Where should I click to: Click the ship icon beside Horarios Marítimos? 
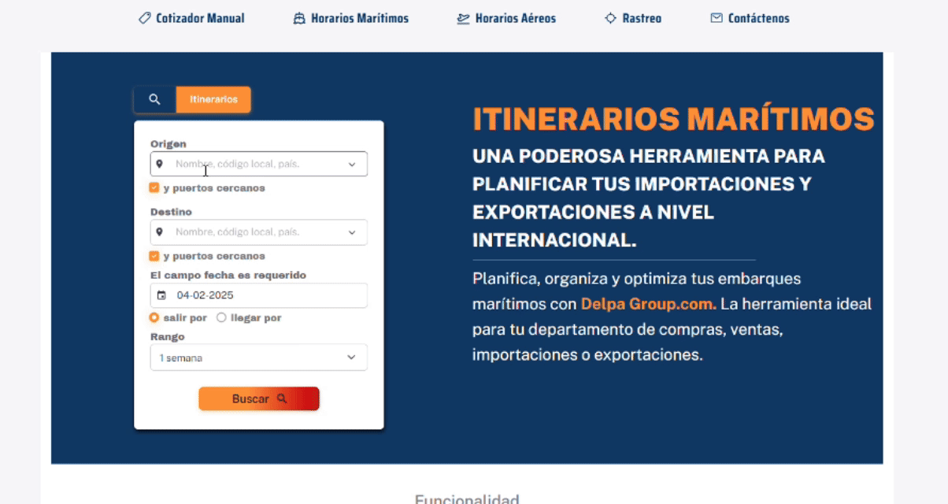coord(299,18)
